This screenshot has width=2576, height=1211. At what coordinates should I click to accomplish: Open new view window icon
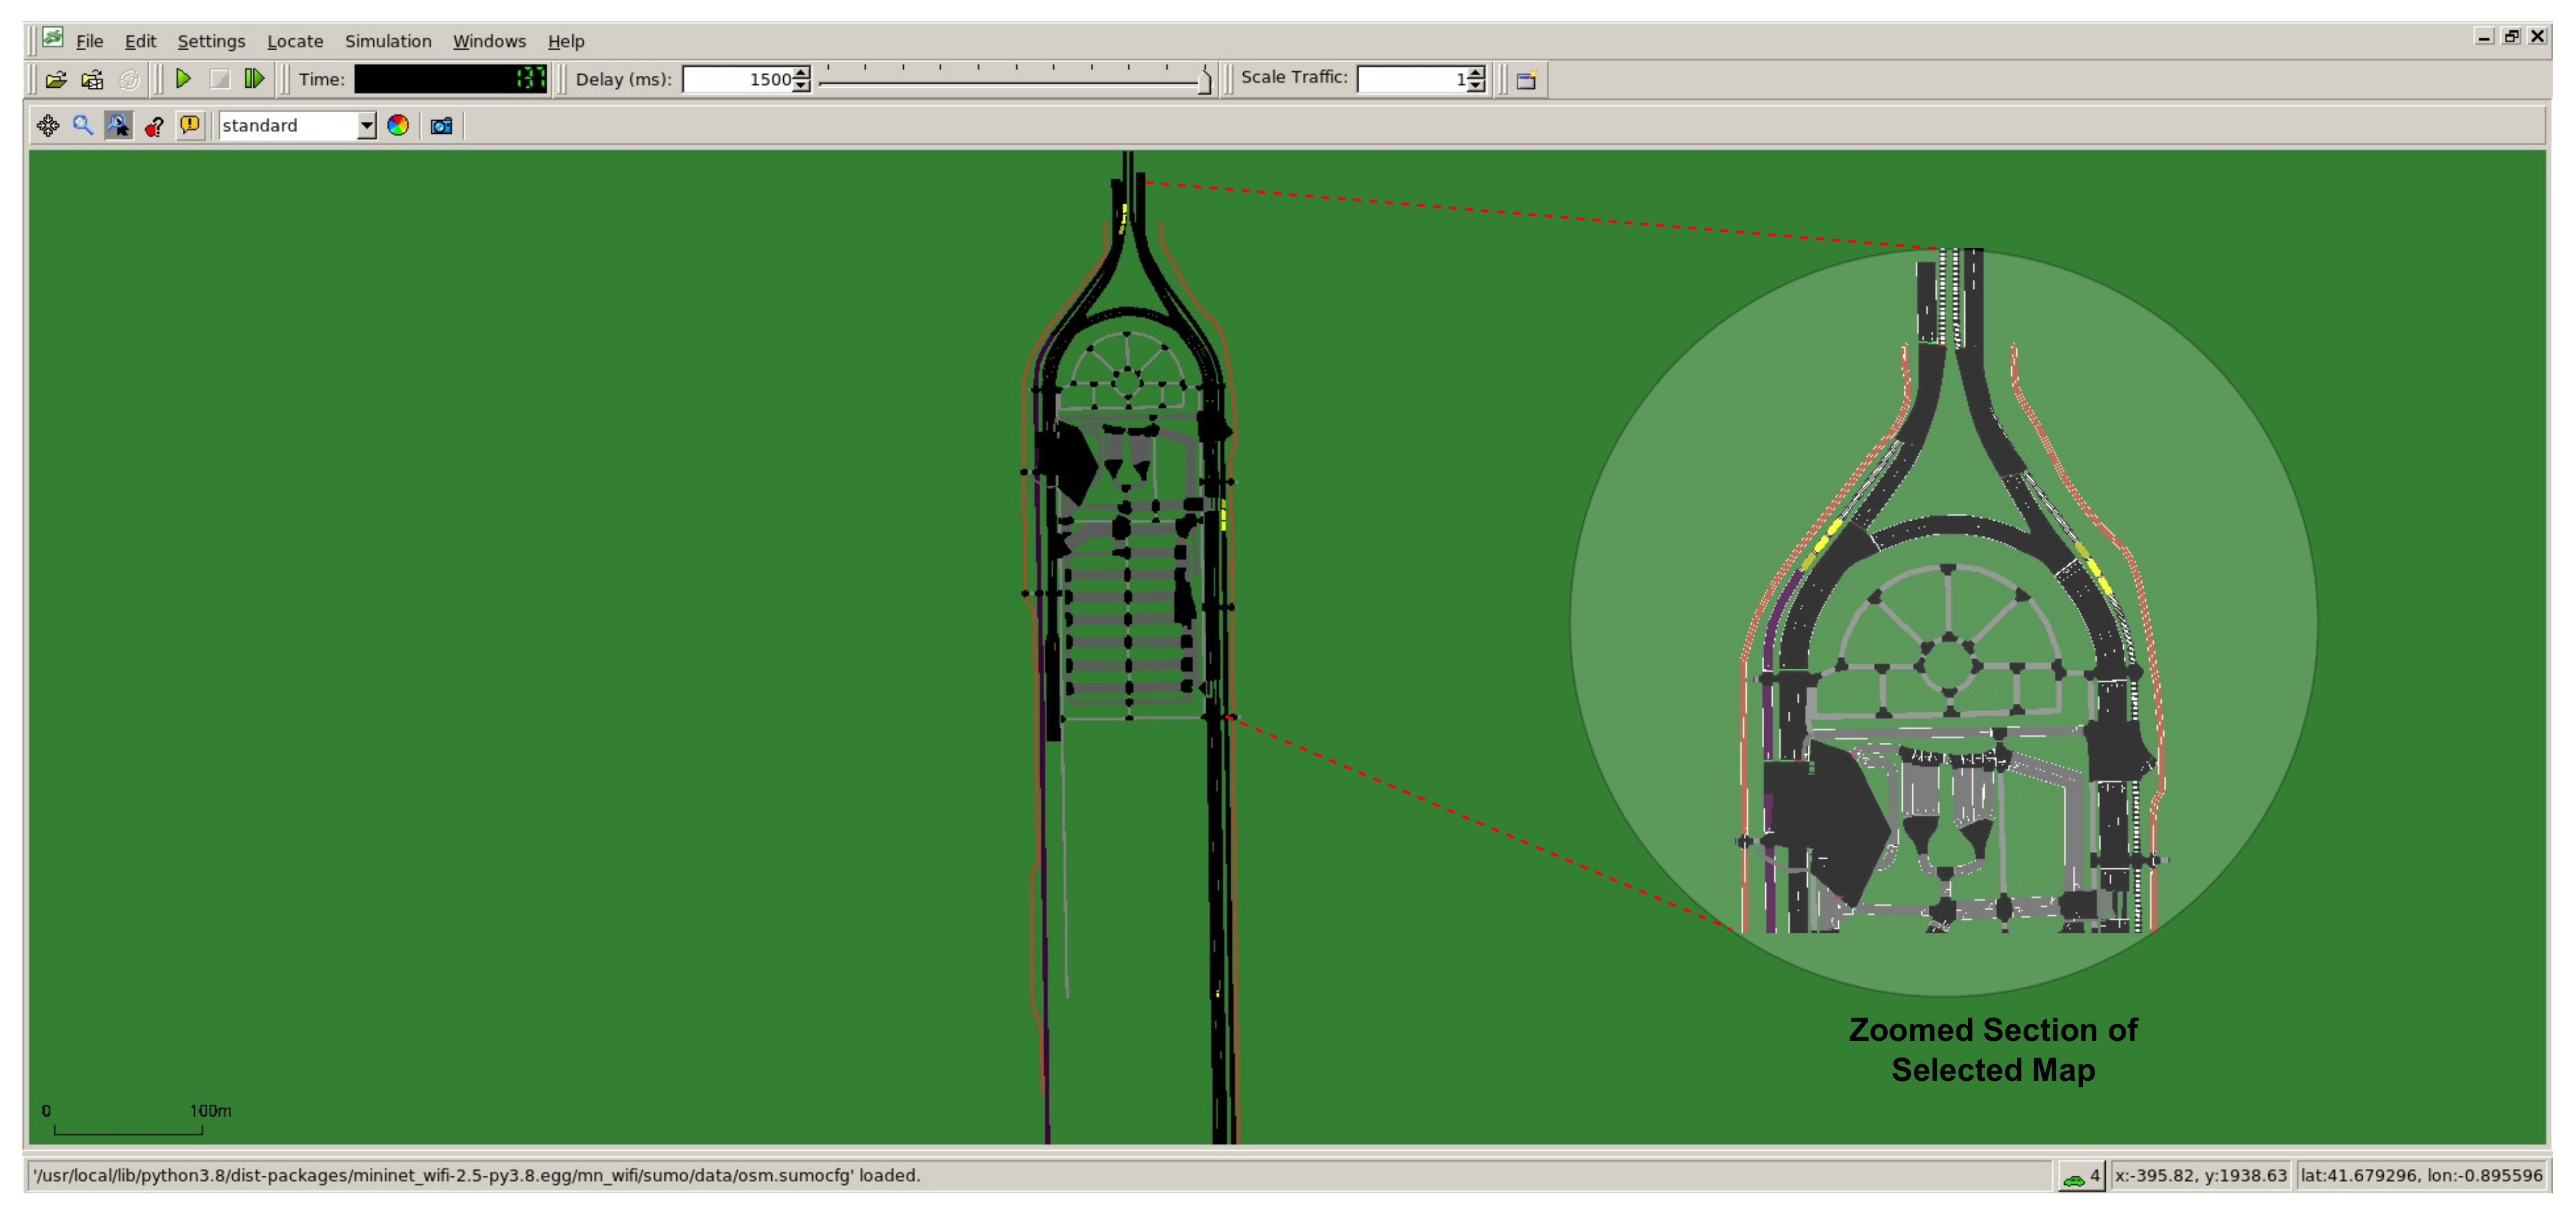[1526, 80]
